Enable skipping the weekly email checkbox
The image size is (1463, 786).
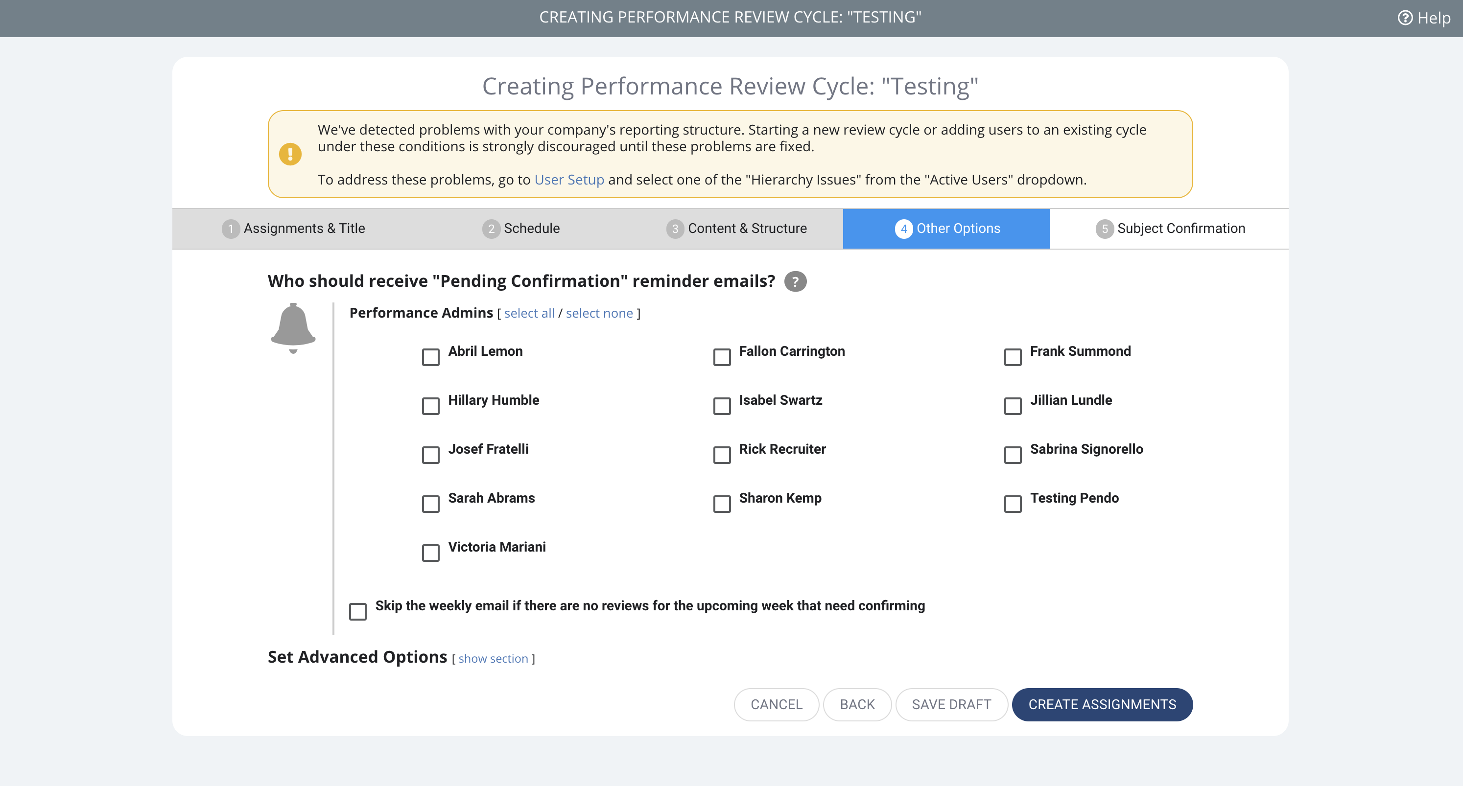tap(358, 612)
